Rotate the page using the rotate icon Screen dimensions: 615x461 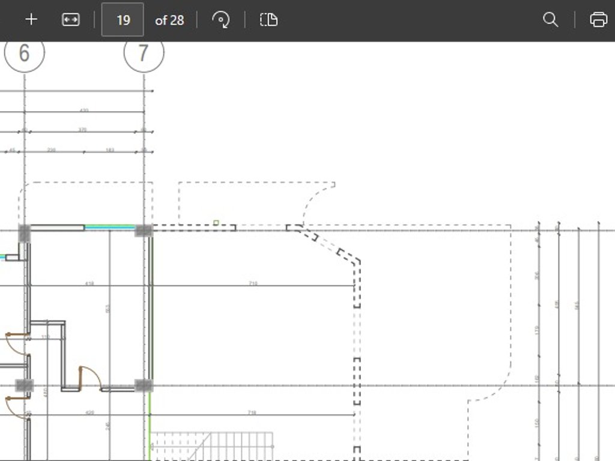(x=221, y=20)
